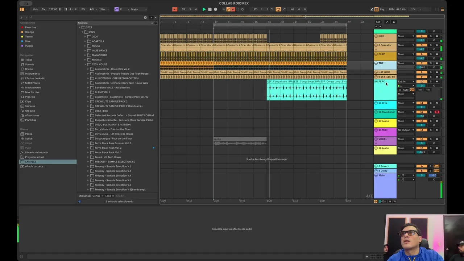Click the Set locator button
The image size is (464, 261).
[x=378, y=22]
